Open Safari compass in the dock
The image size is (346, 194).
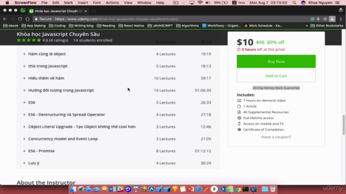pyautogui.click(x=198, y=189)
